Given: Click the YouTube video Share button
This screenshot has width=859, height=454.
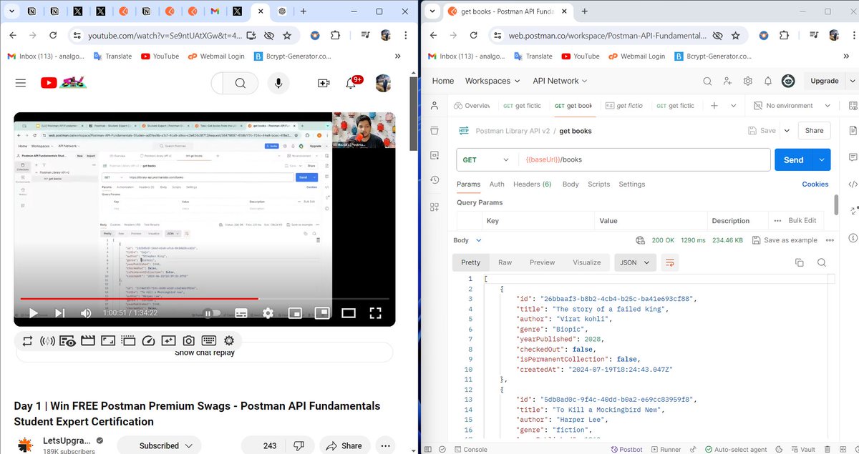Looking at the screenshot, I should click(343, 445).
